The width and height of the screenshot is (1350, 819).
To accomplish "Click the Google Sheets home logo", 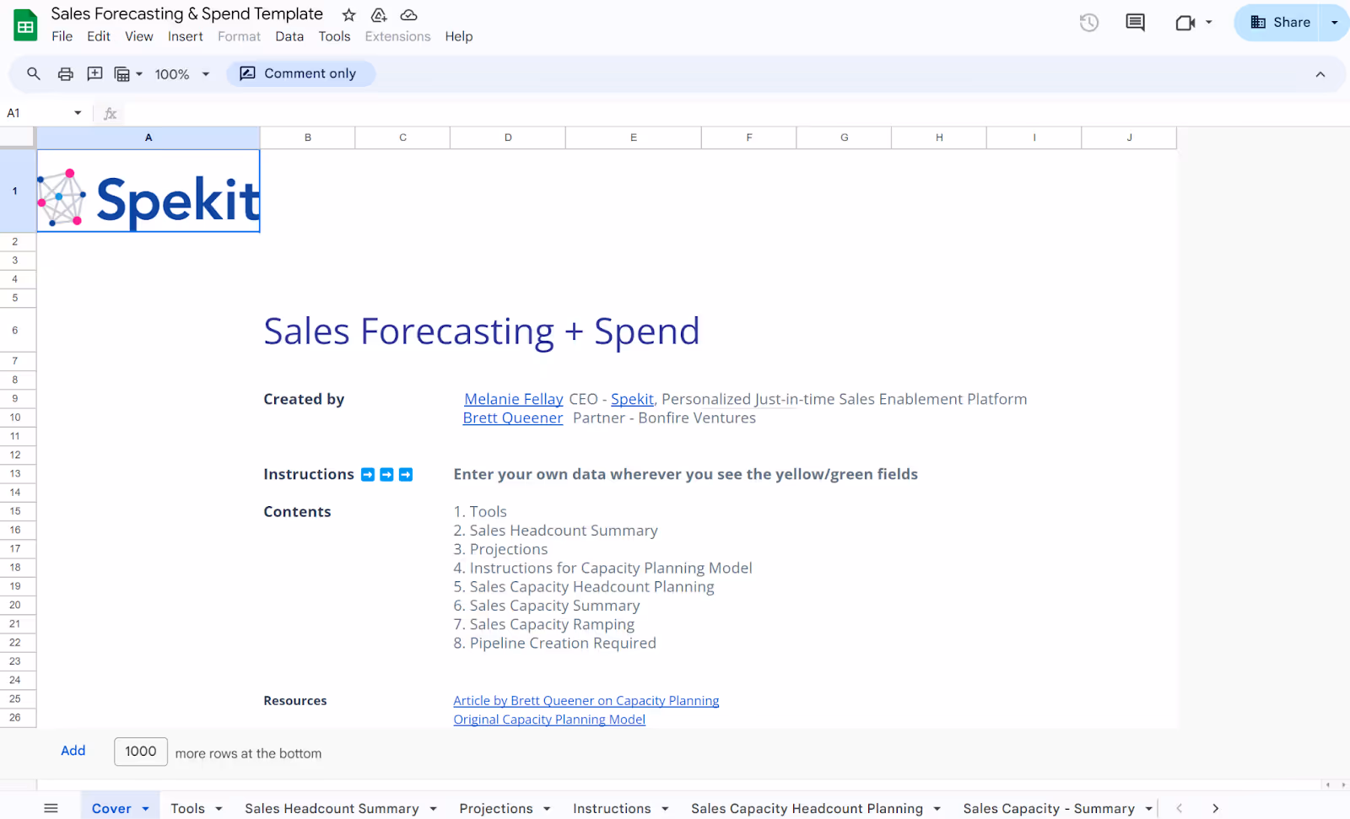I will click(x=25, y=25).
